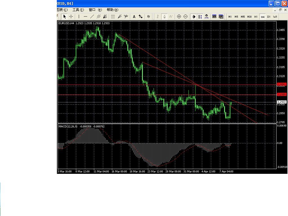Toggle chart shift from right edge
Image resolution: width=288 pixels, height=216 pixels.
click(200, 17)
